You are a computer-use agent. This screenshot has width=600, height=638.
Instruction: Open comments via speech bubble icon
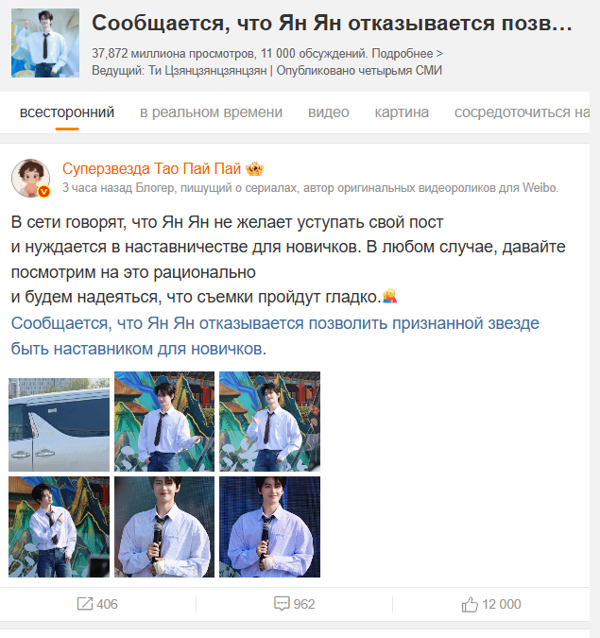coord(282,604)
